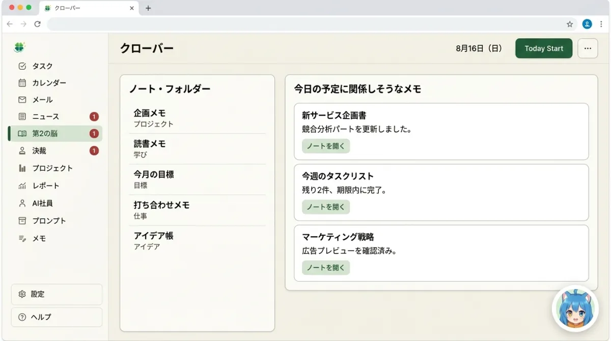Click the ヘルプ question mark icon
Screen dimensions: 611x341
[22, 317]
